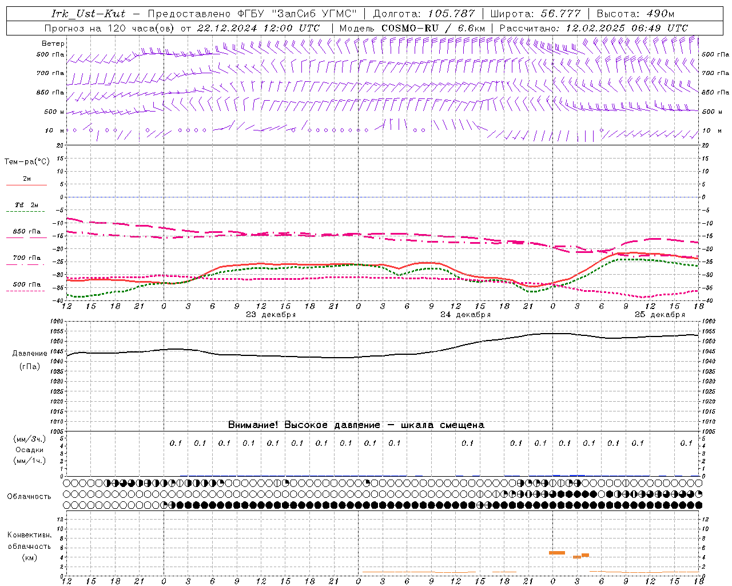Screen dimensions: 732x586
Task: Click the 500 м wind level label on left
Action: [x=54, y=112]
